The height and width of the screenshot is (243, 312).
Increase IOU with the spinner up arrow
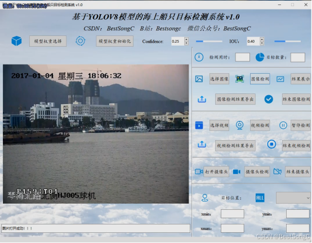pyautogui.click(x=262, y=39)
